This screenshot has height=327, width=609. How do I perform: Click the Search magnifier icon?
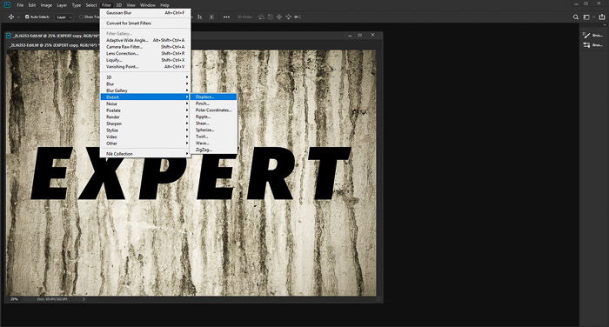(x=576, y=17)
